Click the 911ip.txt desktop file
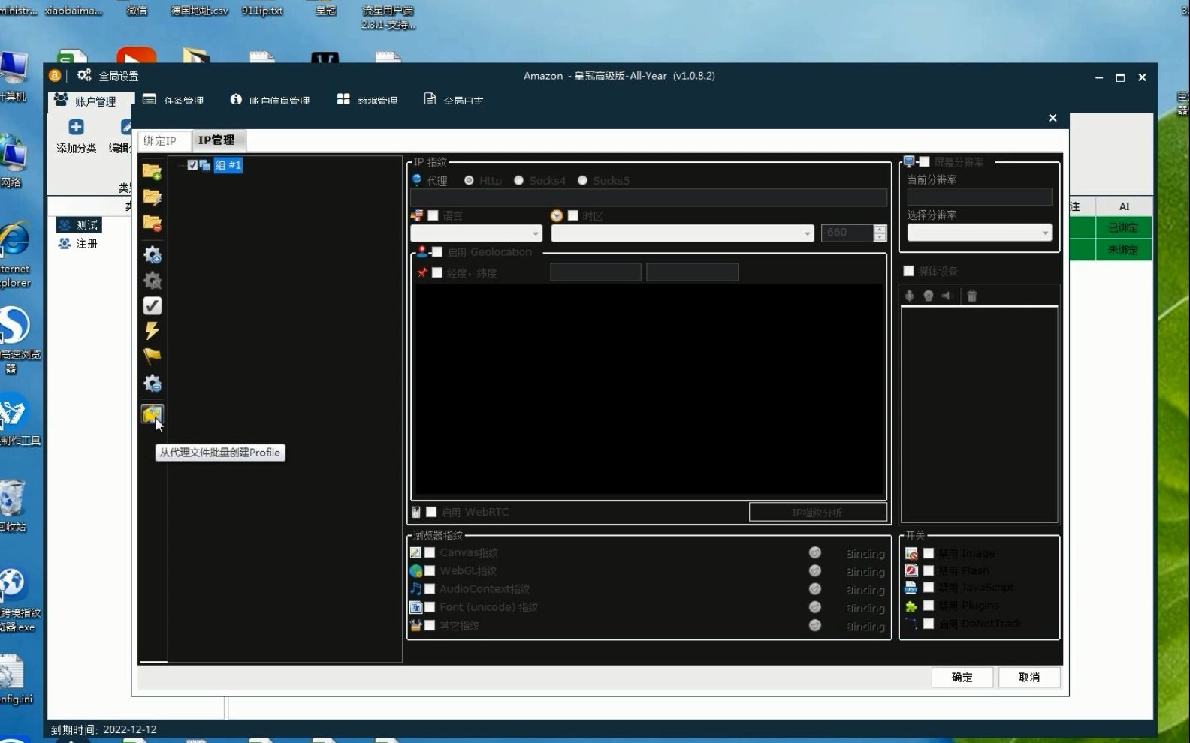Screen dimensions: 1190x743 [x=262, y=11]
